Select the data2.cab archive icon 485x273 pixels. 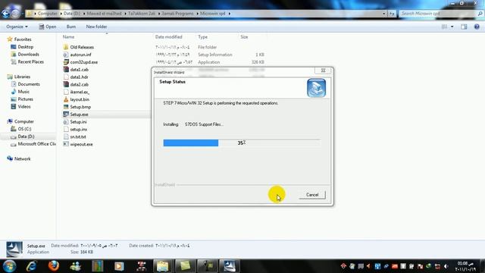66,84
